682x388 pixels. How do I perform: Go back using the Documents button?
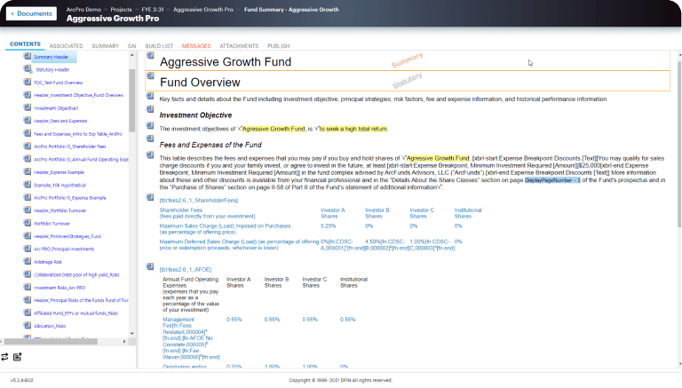point(31,13)
